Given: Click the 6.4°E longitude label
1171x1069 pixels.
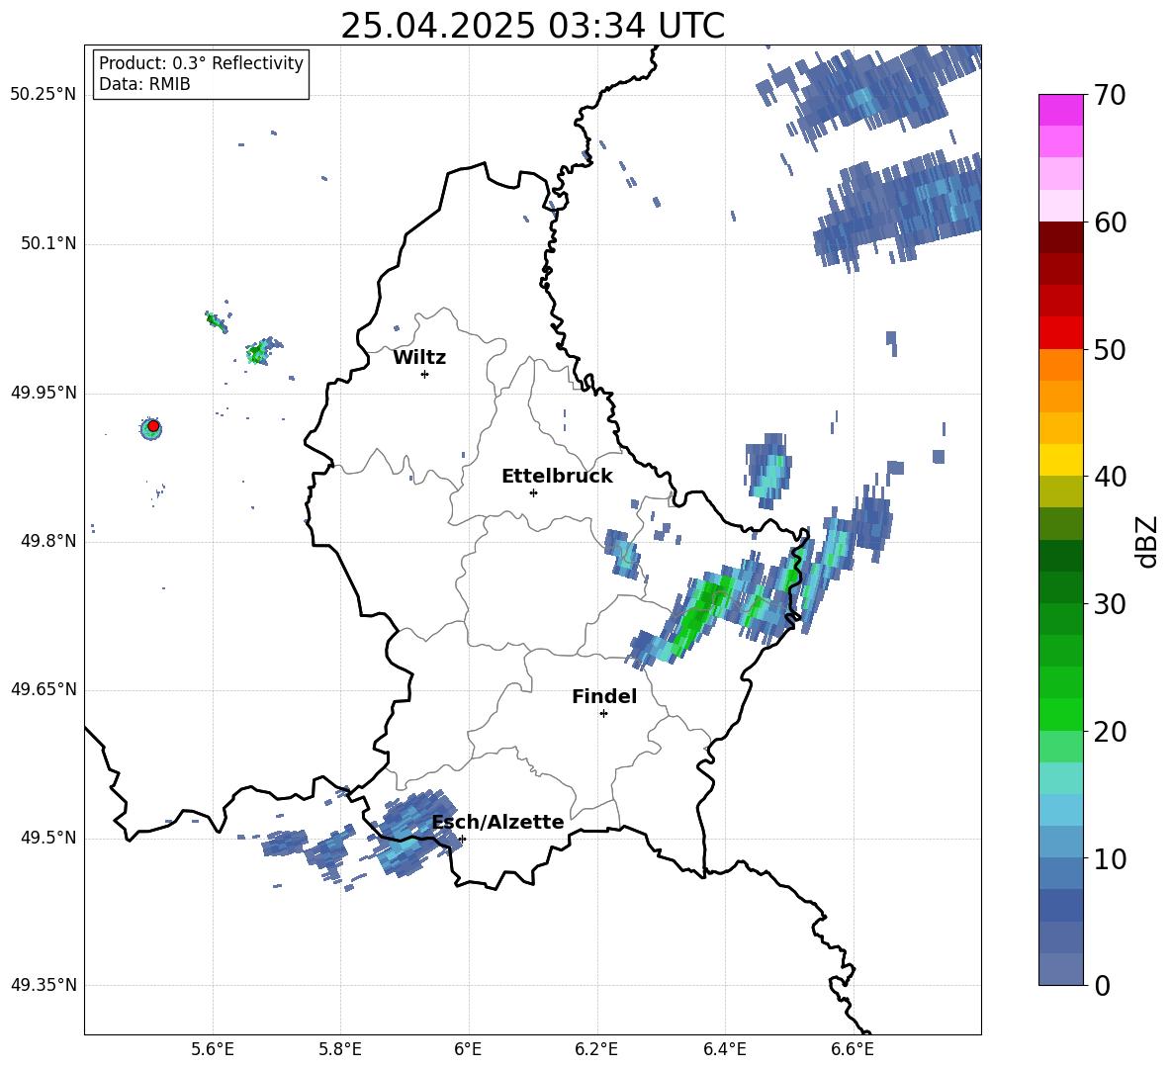Looking at the screenshot, I should pos(724,1049).
